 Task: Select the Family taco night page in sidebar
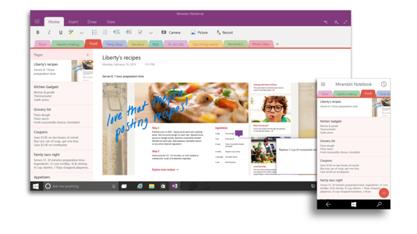62,161
